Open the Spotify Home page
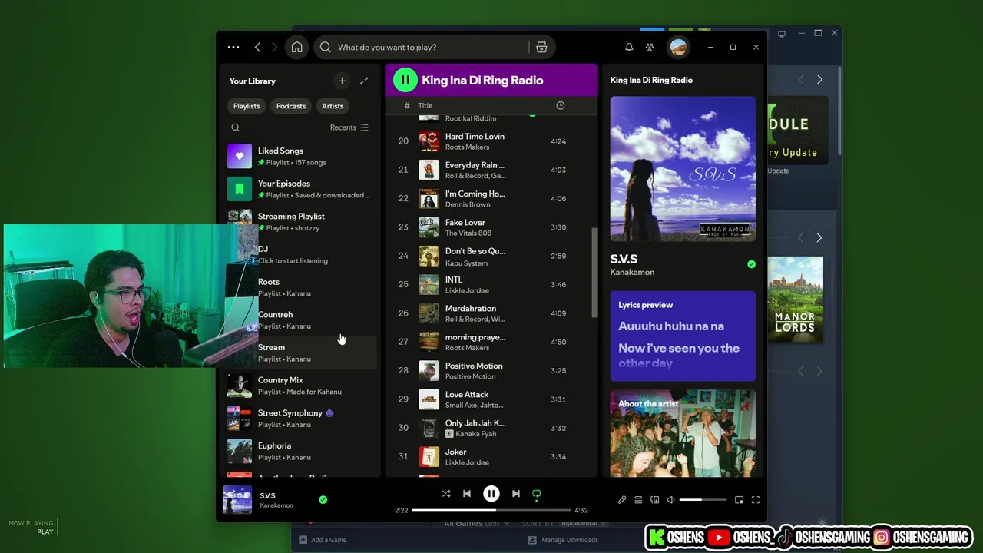The height and width of the screenshot is (553, 983). (296, 47)
